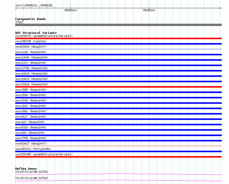Image resolution: width=229 pixels, height=184 pixels.
Task: Select variant essv3242 (Redon2006) label
Action: pyautogui.click(x=31, y=106)
